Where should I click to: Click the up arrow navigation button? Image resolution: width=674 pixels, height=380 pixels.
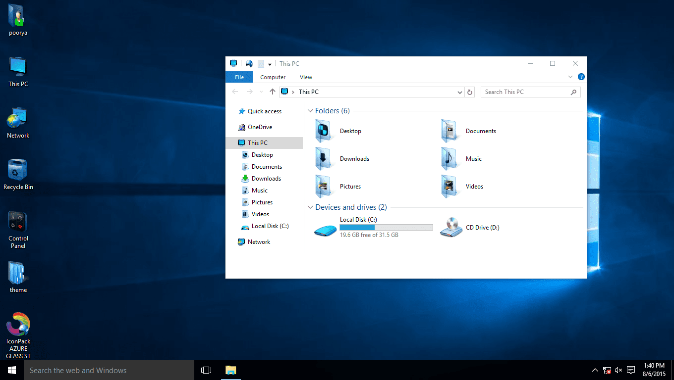click(272, 92)
